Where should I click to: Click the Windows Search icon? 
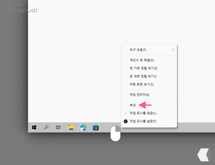click(x=46, y=127)
